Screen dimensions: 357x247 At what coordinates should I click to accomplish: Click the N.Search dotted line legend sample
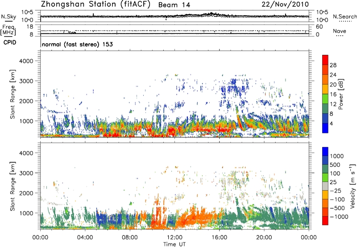(345, 21)
